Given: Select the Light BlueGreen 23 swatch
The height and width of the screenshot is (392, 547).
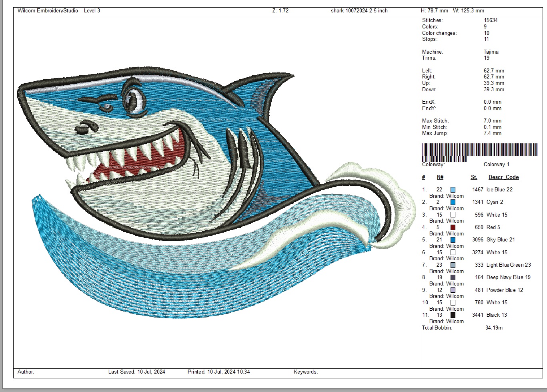Looking at the screenshot, I should pyautogui.click(x=453, y=265).
